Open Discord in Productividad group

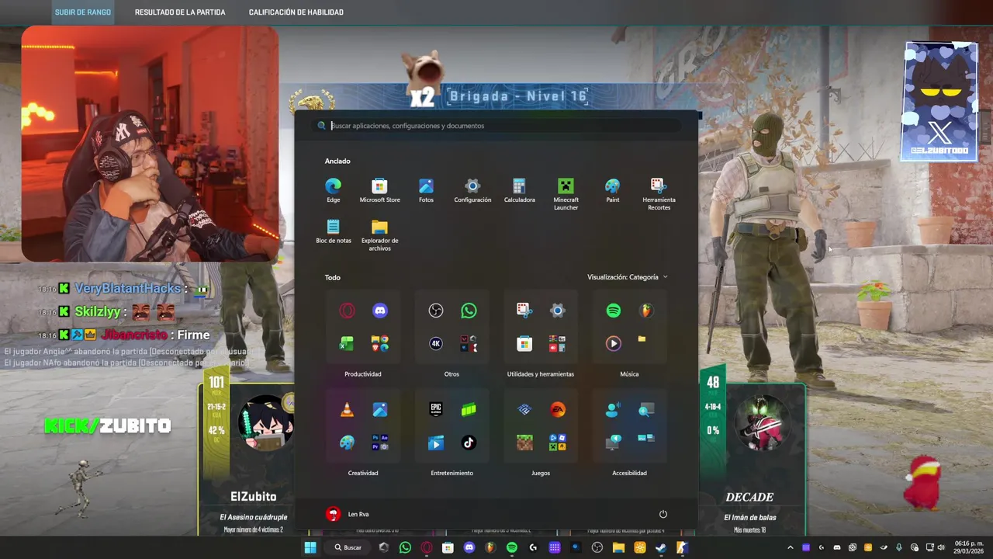379,311
